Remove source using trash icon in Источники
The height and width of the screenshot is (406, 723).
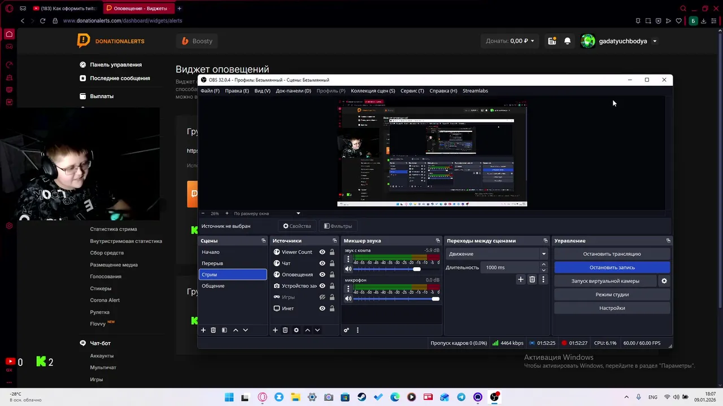pyautogui.click(x=285, y=330)
